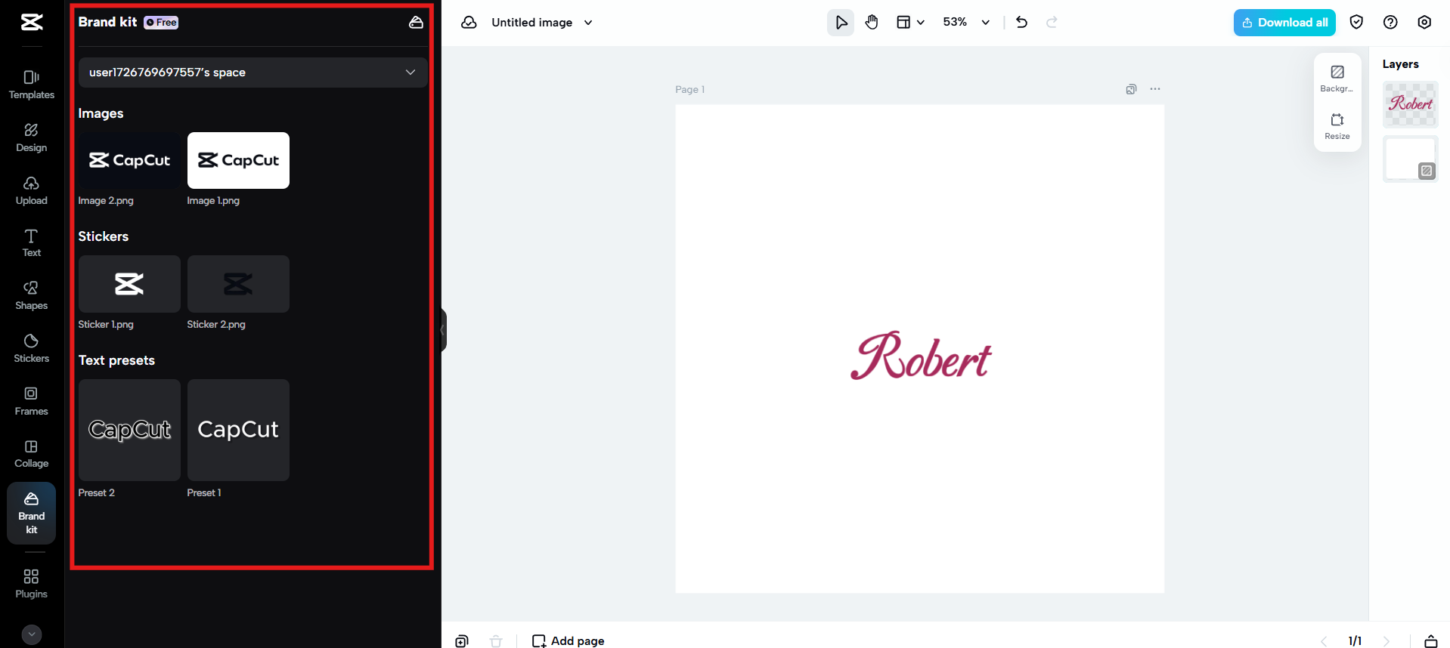This screenshot has height=648, width=1450.
Task: Open Page 1 more options ellipsis
Action: pos(1155,89)
